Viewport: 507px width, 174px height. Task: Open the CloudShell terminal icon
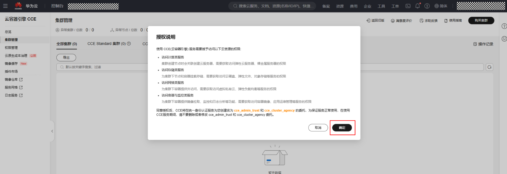pos(408,6)
